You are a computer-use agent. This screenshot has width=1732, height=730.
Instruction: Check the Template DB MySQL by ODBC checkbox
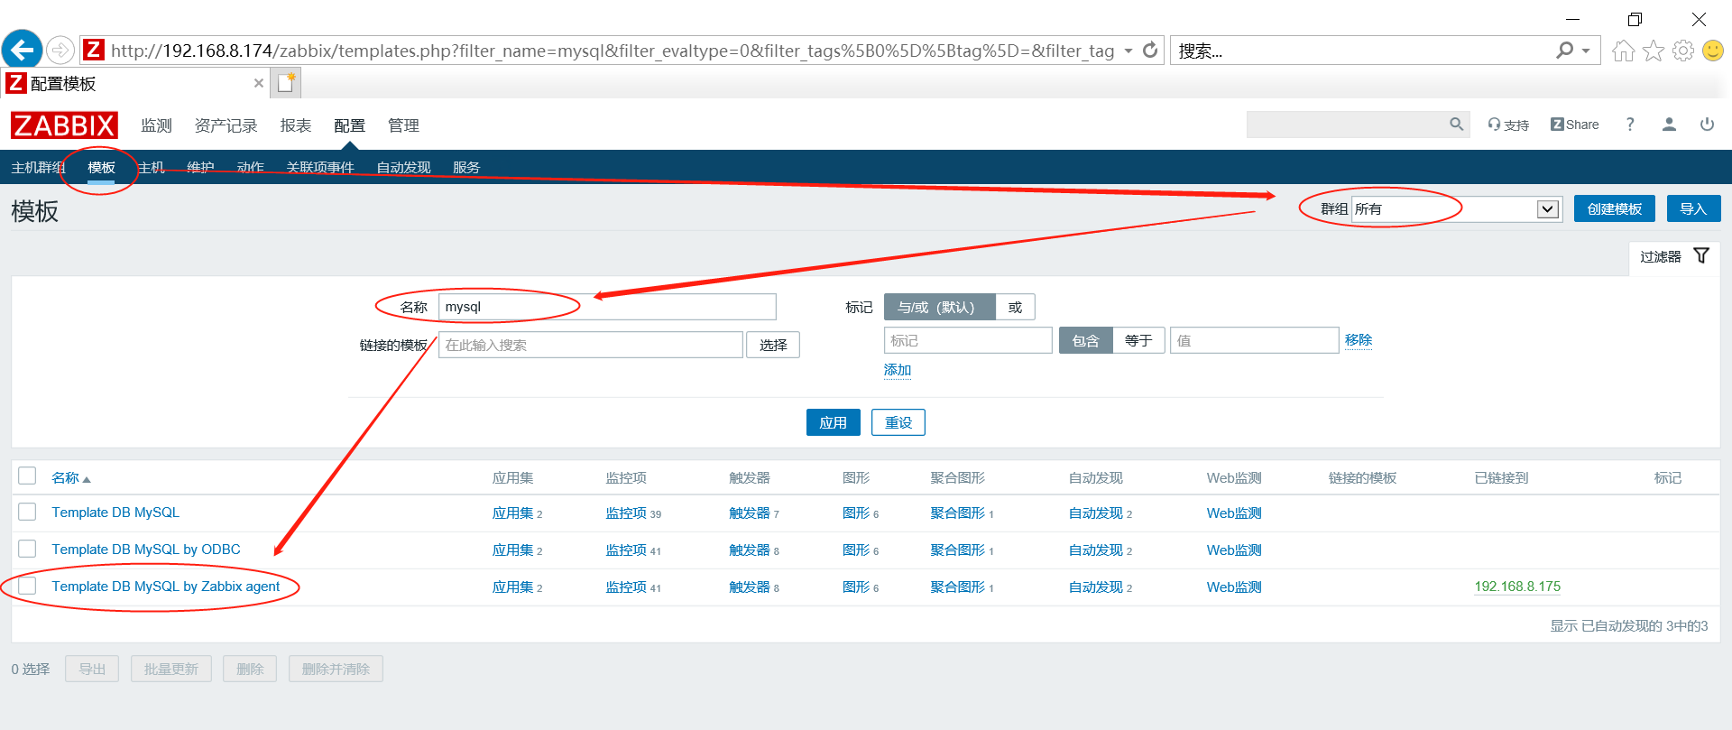(x=27, y=549)
